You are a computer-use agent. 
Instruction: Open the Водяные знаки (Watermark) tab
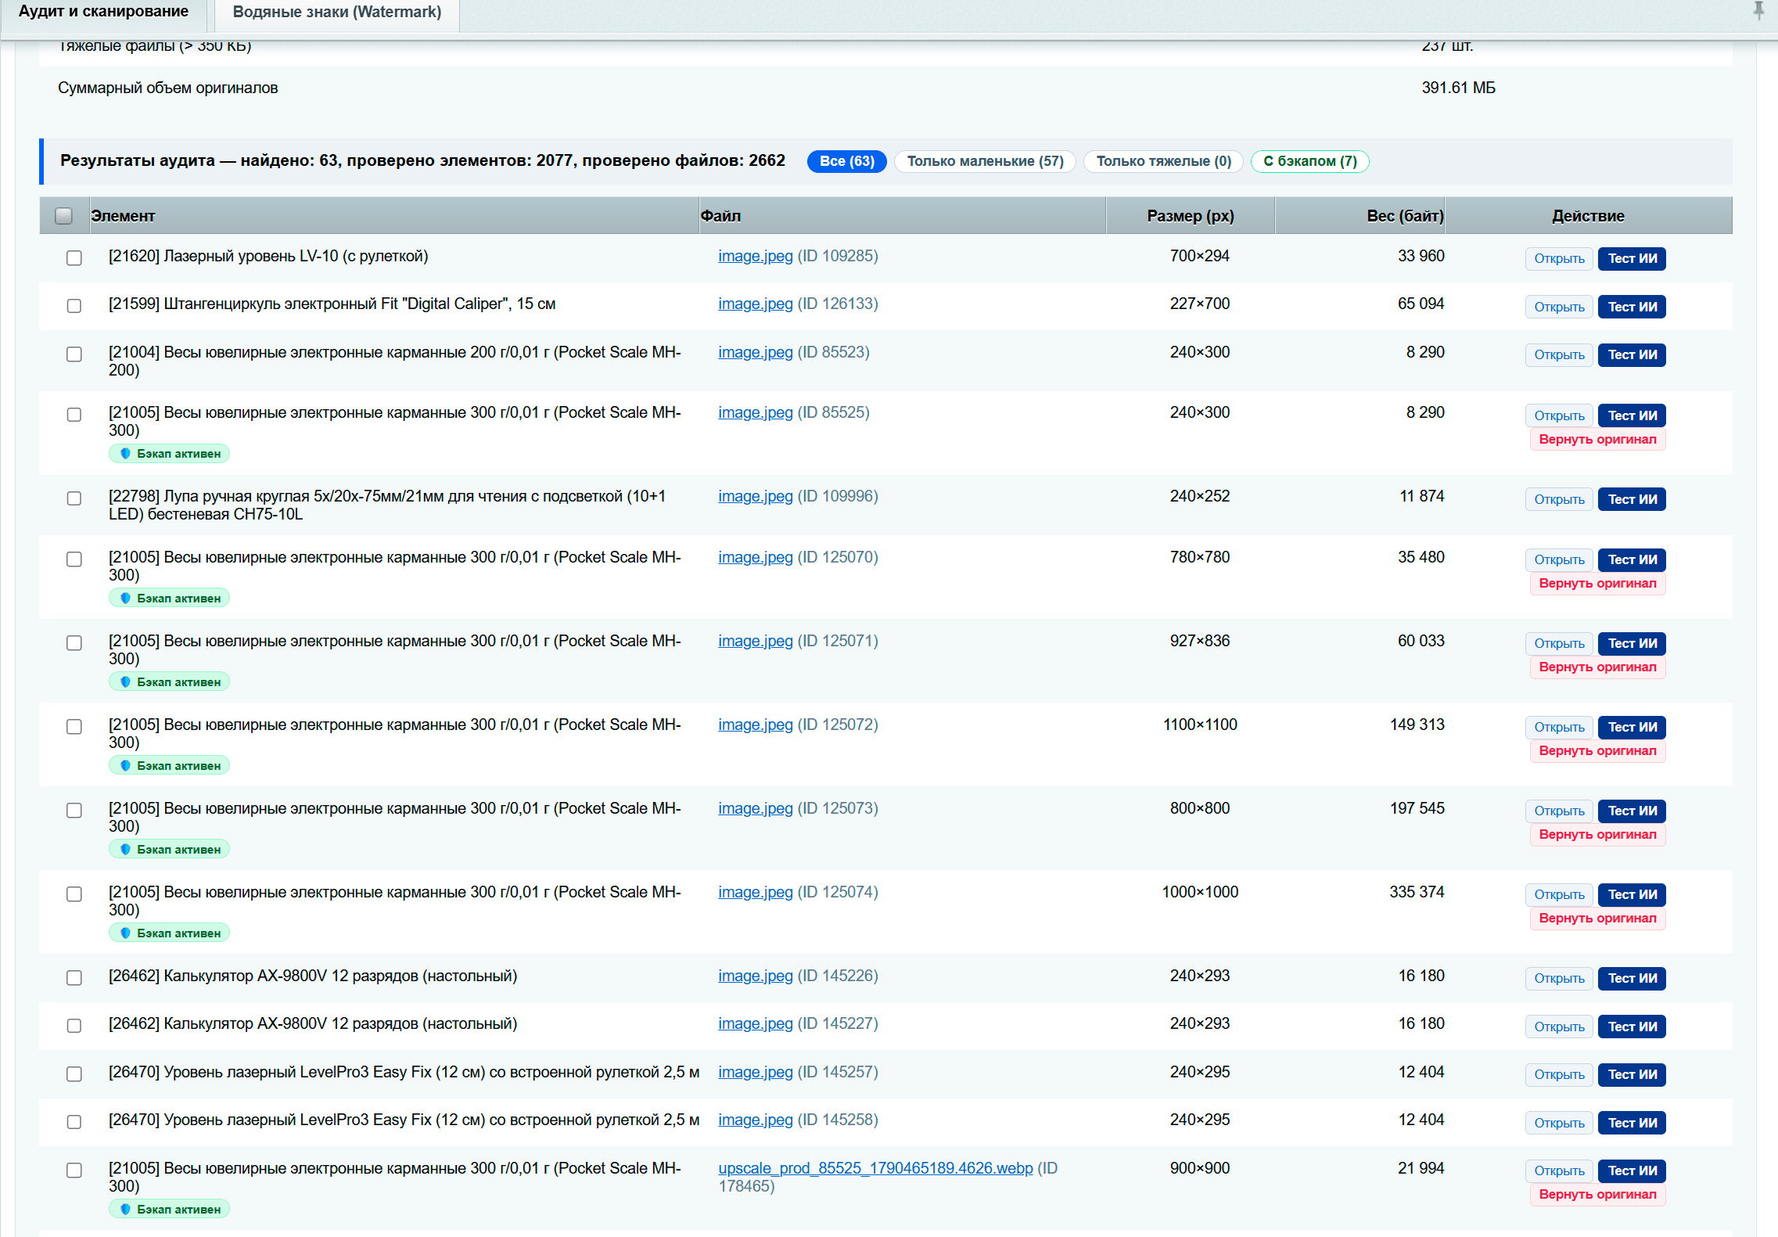pyautogui.click(x=337, y=12)
